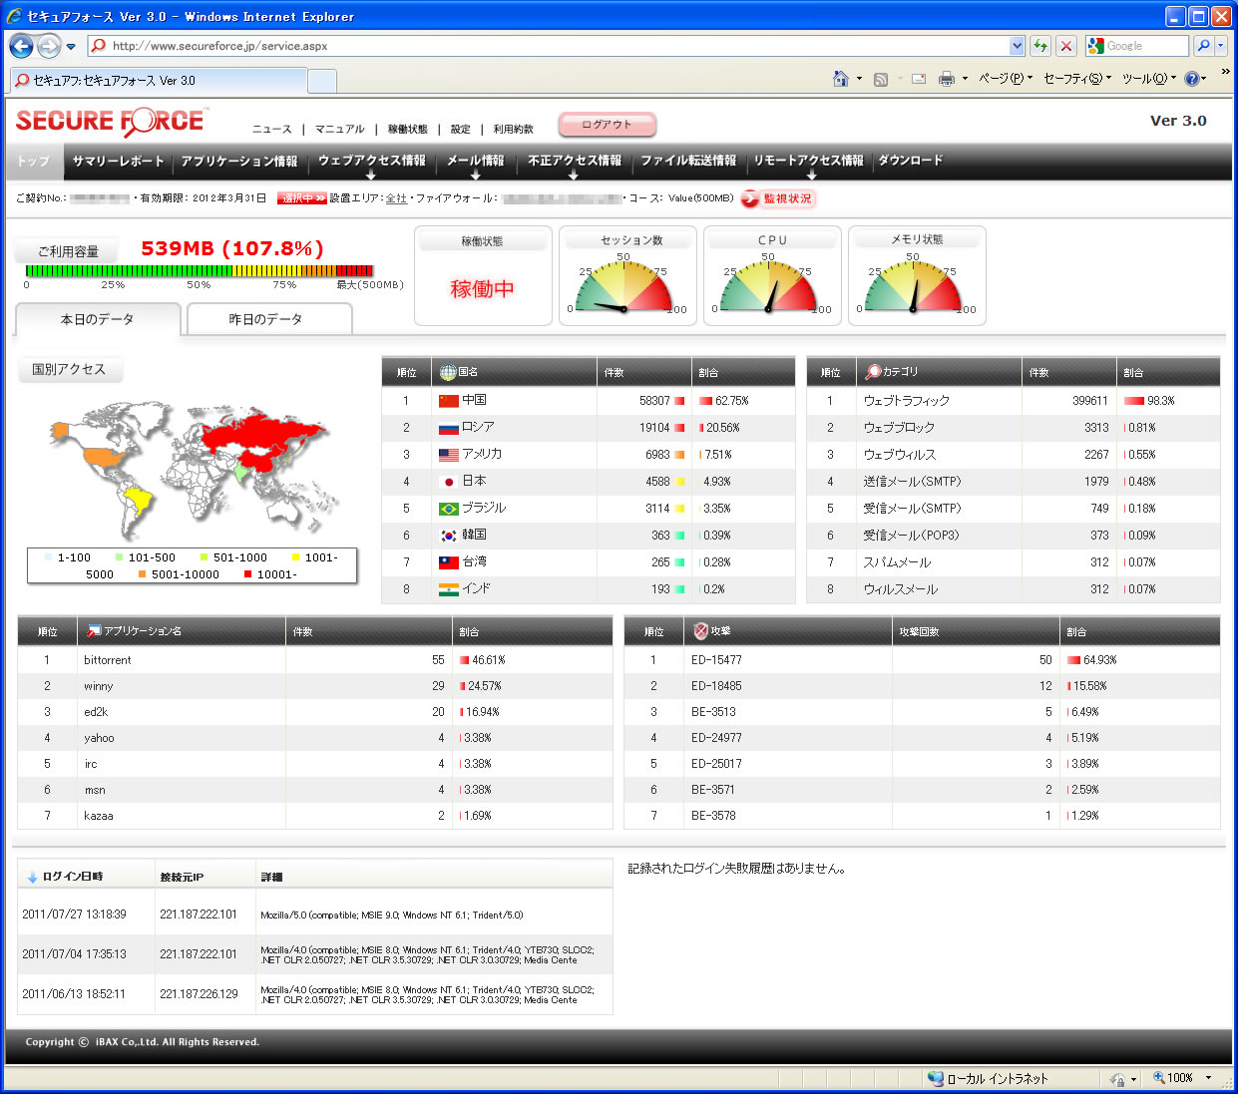Open the address bar URL dropdown
Screen dimensions: 1238x1095
coord(1017,46)
